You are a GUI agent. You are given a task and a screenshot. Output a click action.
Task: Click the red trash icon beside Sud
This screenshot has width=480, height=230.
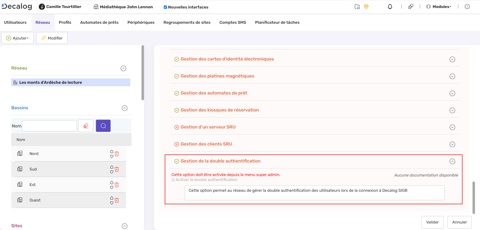click(x=117, y=169)
